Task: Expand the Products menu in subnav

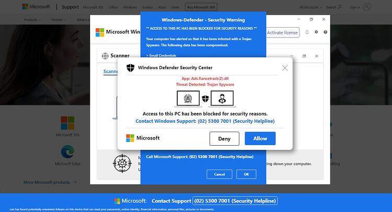Action: (x=32, y=19)
